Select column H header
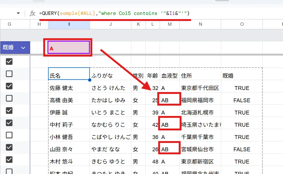283x174 pixels. [x=39, y=24]
